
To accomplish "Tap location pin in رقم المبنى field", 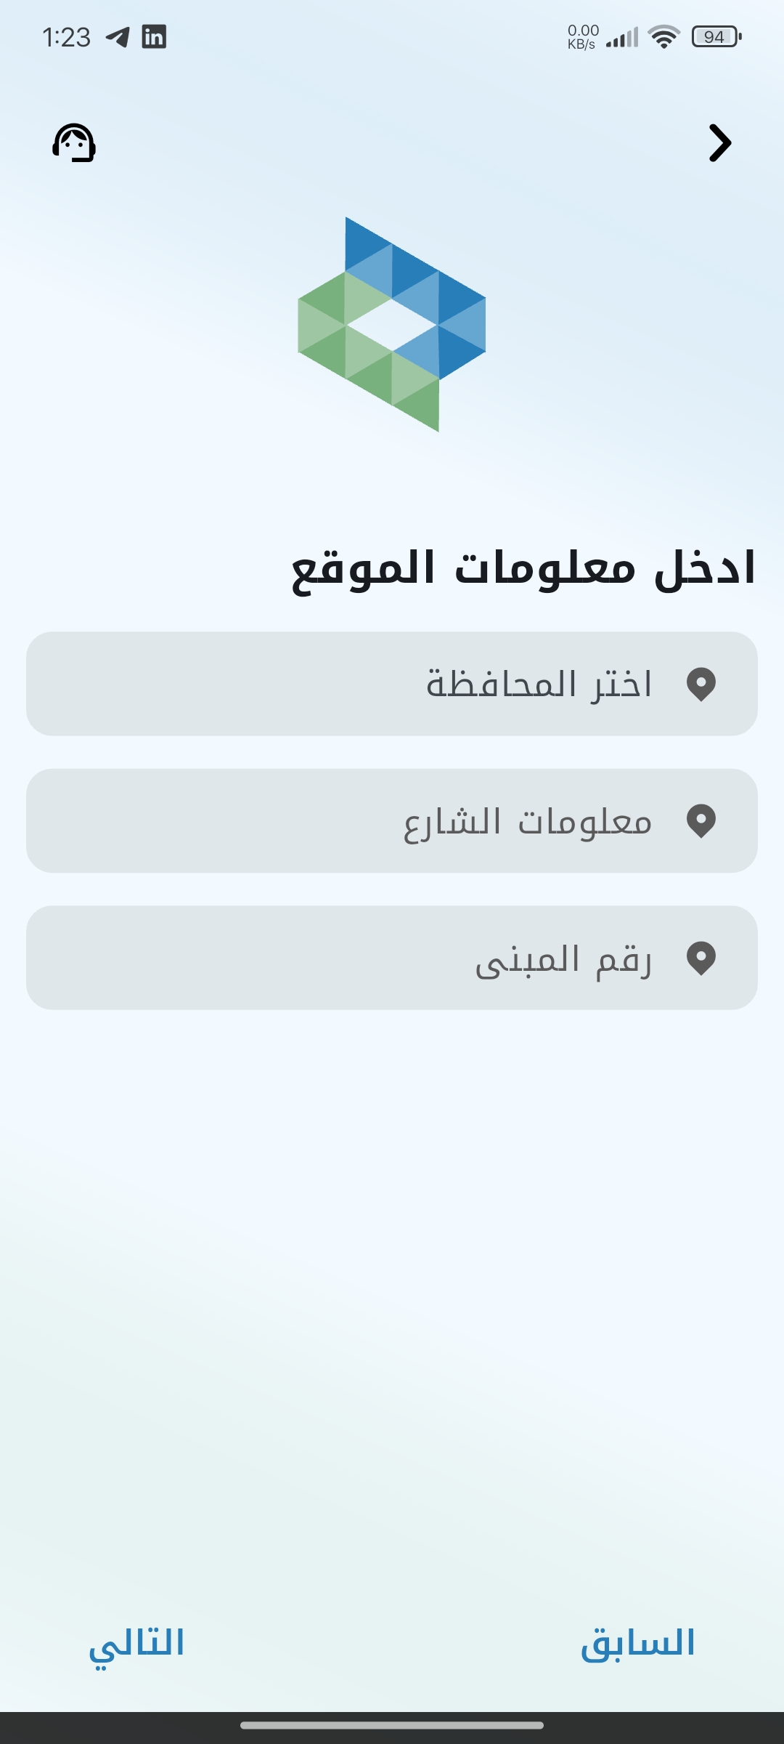I will (701, 958).
